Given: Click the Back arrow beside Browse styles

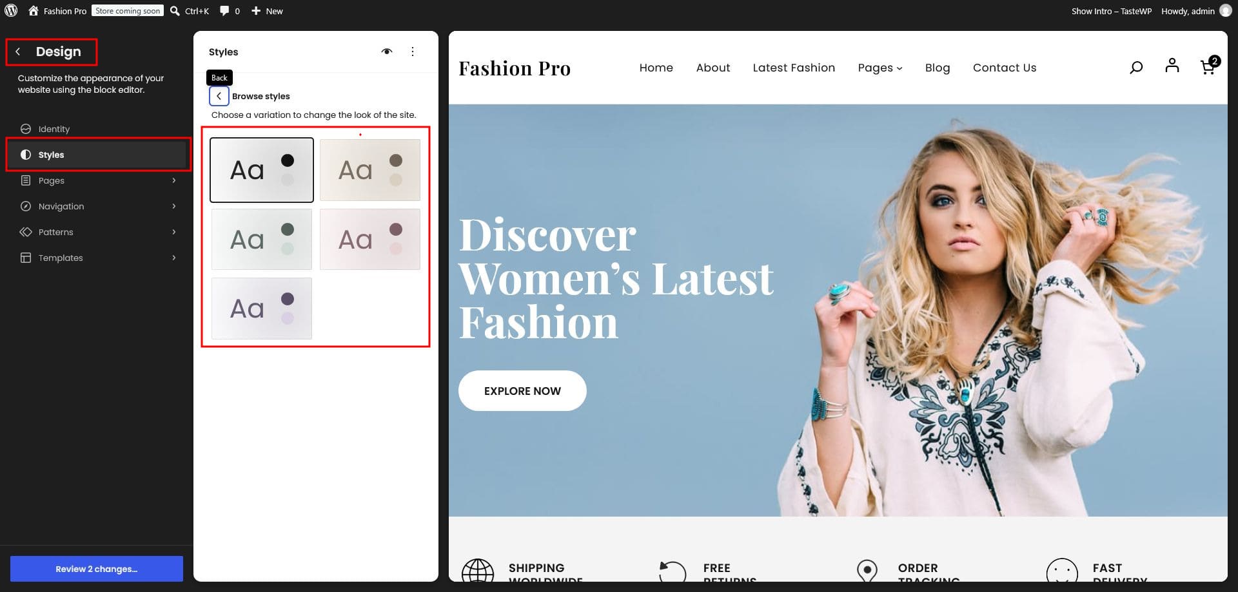Looking at the screenshot, I should tap(219, 96).
